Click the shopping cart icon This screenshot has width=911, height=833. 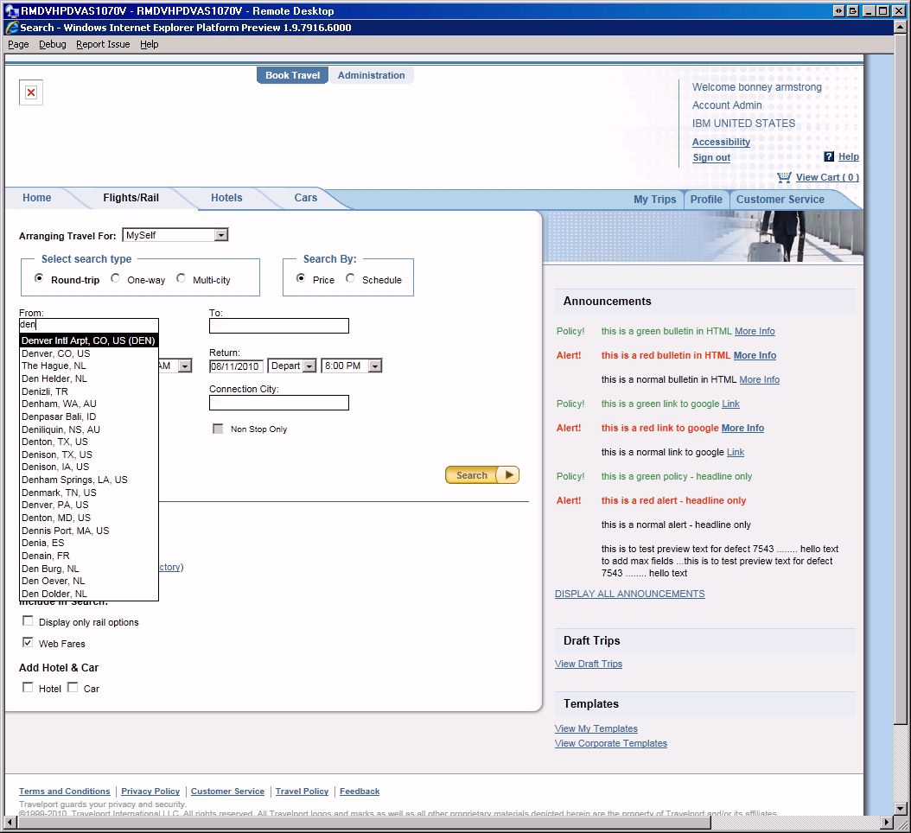(784, 177)
